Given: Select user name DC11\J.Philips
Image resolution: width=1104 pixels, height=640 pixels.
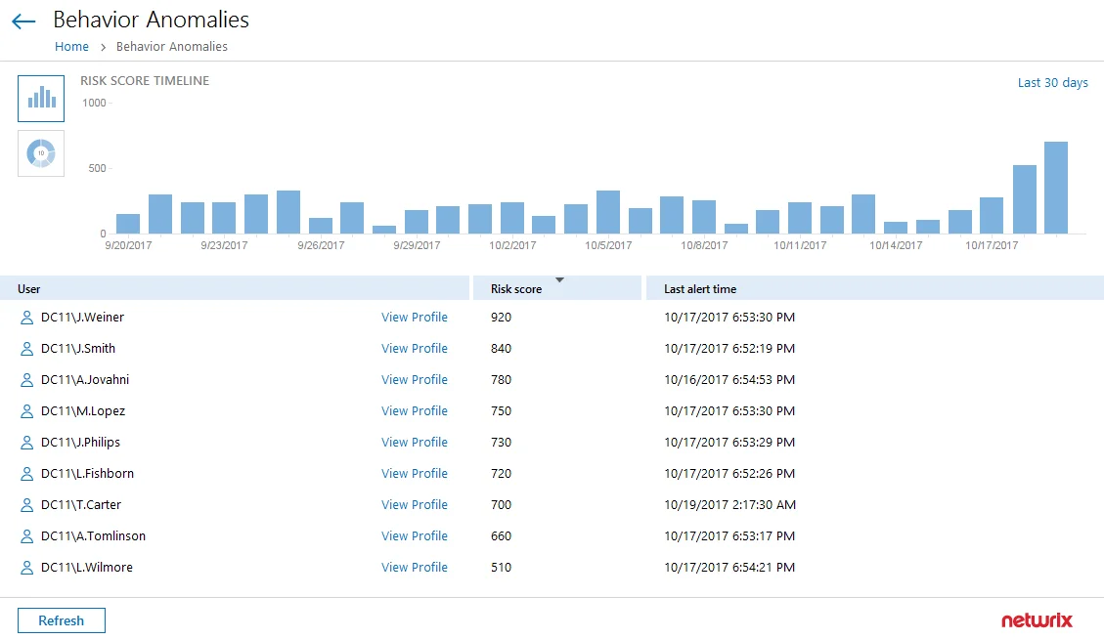Looking at the screenshot, I should 81,442.
